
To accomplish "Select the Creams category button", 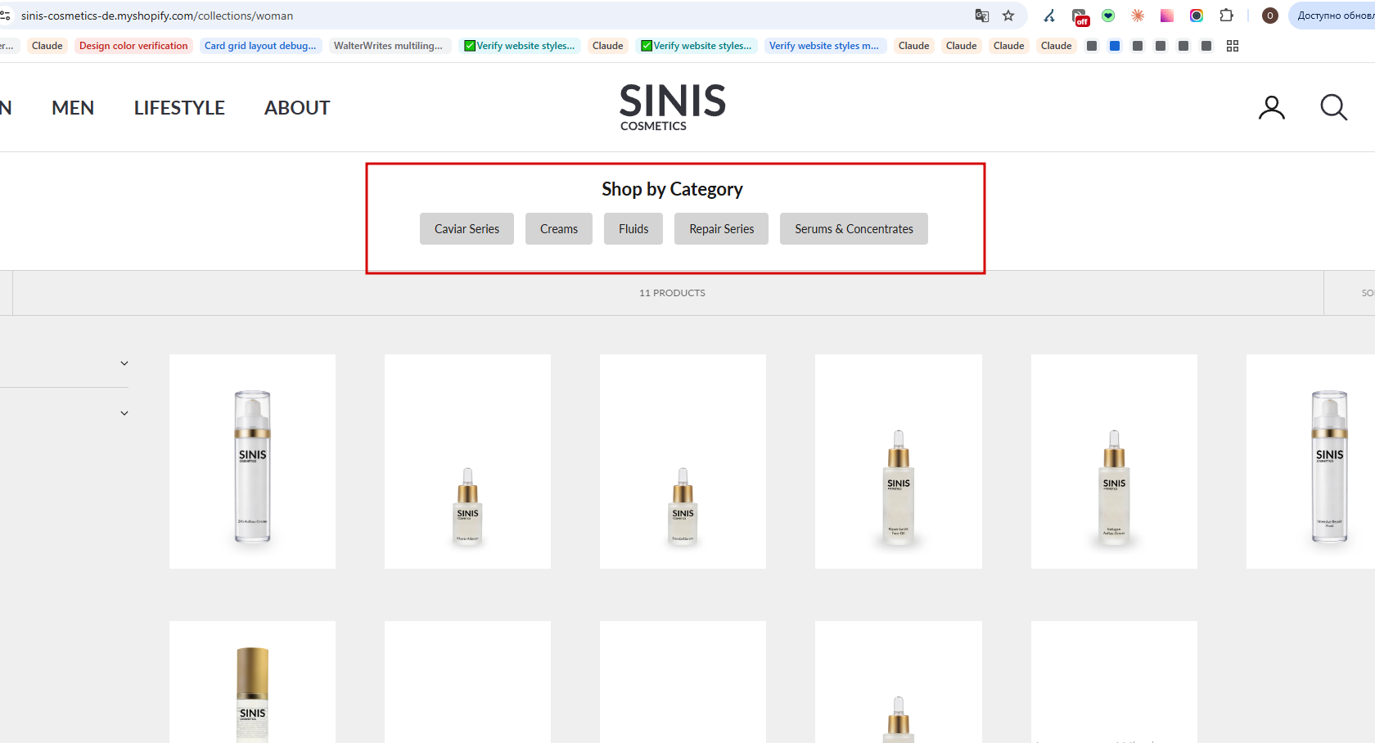I will click(559, 229).
